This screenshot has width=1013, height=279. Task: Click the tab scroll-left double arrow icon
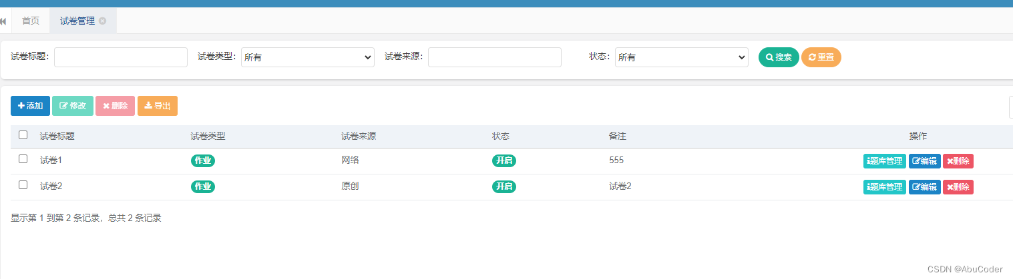[x=3, y=21]
